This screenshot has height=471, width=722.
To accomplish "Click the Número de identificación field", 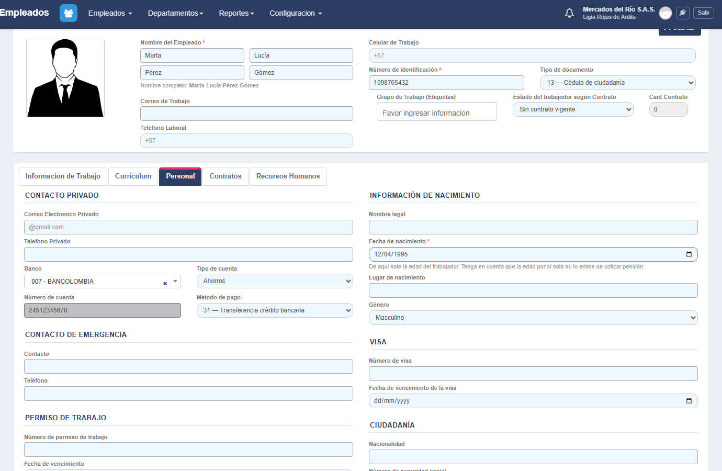I will tap(446, 83).
